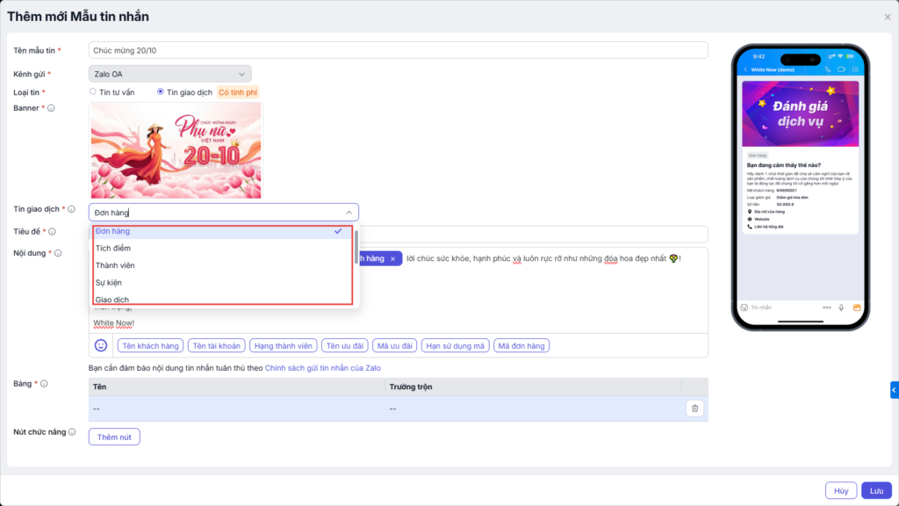Open the emoji picker smiley icon

click(x=101, y=345)
